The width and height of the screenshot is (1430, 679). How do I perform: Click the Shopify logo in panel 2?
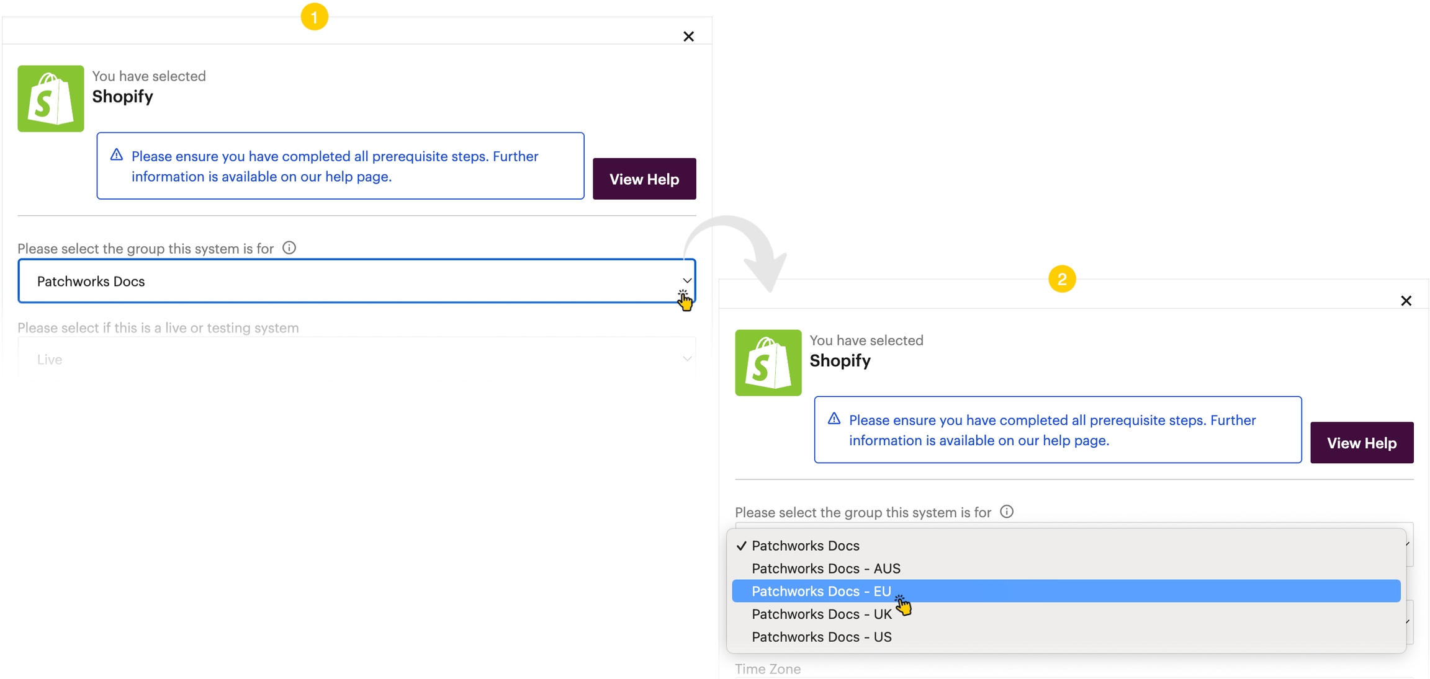pos(768,363)
